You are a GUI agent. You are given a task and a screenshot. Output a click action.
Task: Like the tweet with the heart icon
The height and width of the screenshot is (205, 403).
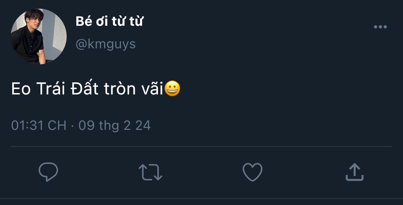click(x=253, y=172)
